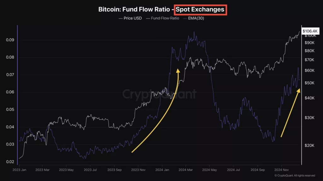Click the CryptoQuant watermark in chart center
The height and width of the screenshot is (181, 323).
coord(159,94)
